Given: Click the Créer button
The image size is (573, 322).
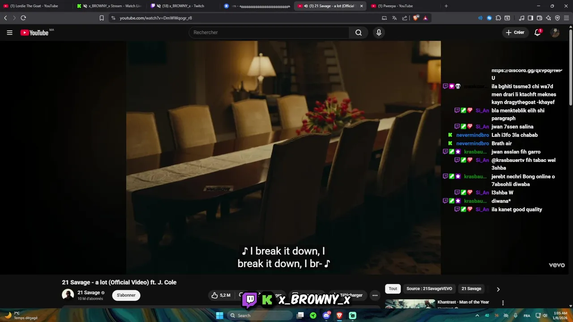Looking at the screenshot, I should coord(515,33).
